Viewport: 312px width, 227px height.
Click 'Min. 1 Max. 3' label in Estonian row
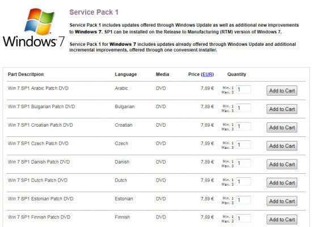coord(227,200)
